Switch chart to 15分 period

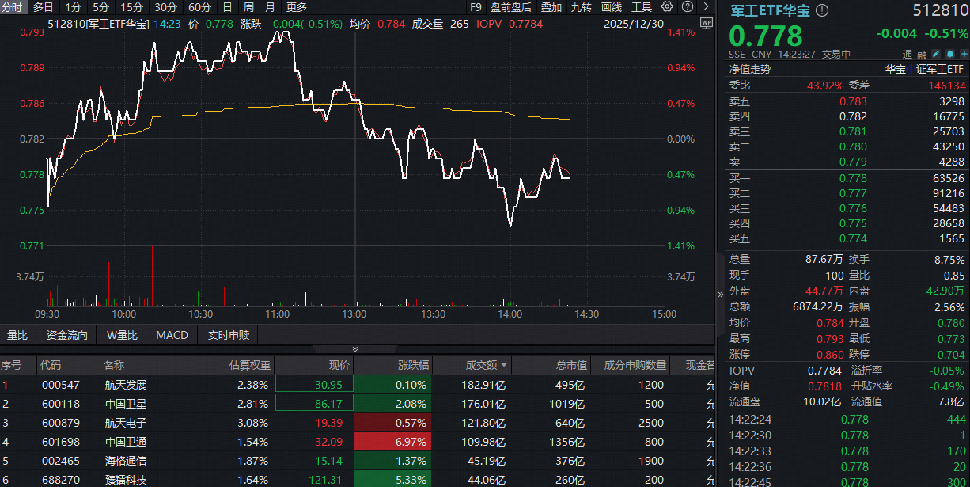132,7
